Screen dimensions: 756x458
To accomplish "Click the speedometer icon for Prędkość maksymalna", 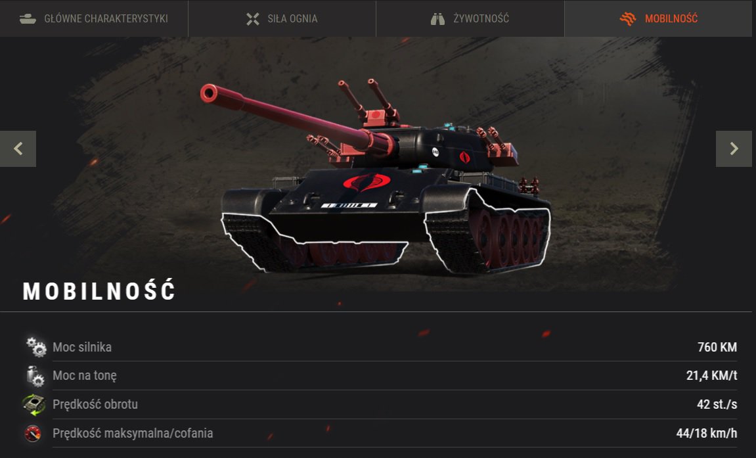I will [33, 434].
